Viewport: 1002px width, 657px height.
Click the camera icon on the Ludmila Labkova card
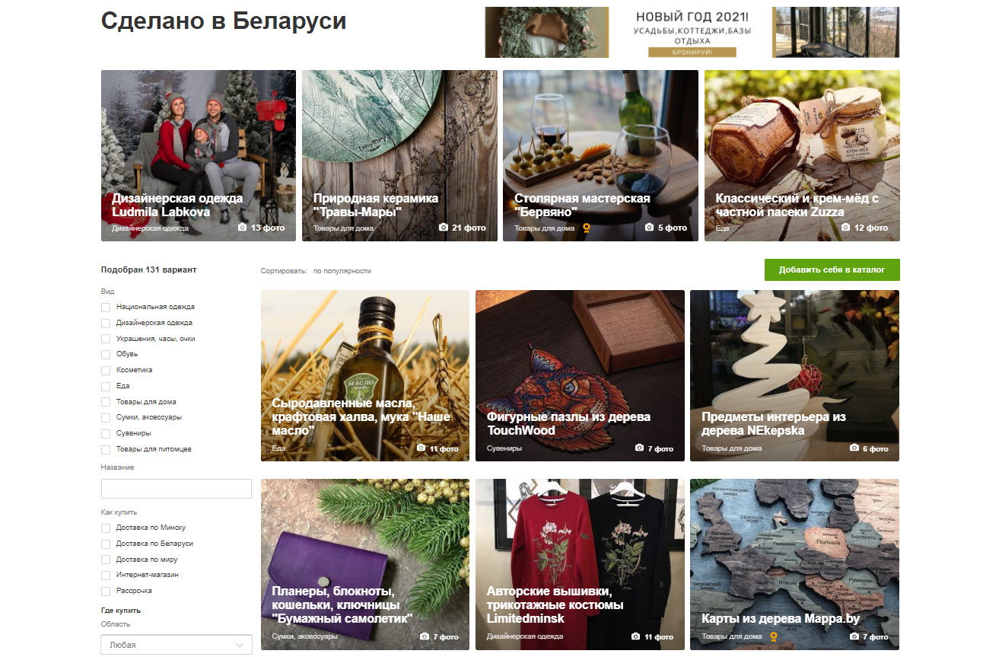[x=242, y=228]
